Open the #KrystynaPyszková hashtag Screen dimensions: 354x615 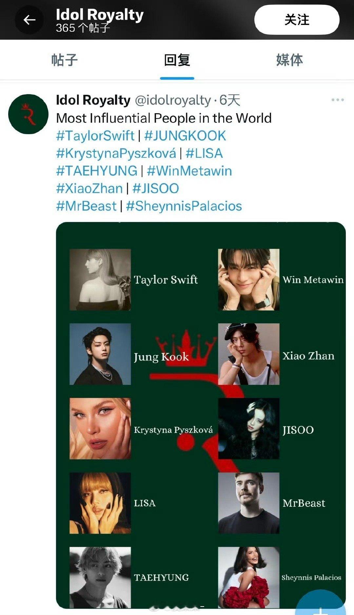pos(116,154)
